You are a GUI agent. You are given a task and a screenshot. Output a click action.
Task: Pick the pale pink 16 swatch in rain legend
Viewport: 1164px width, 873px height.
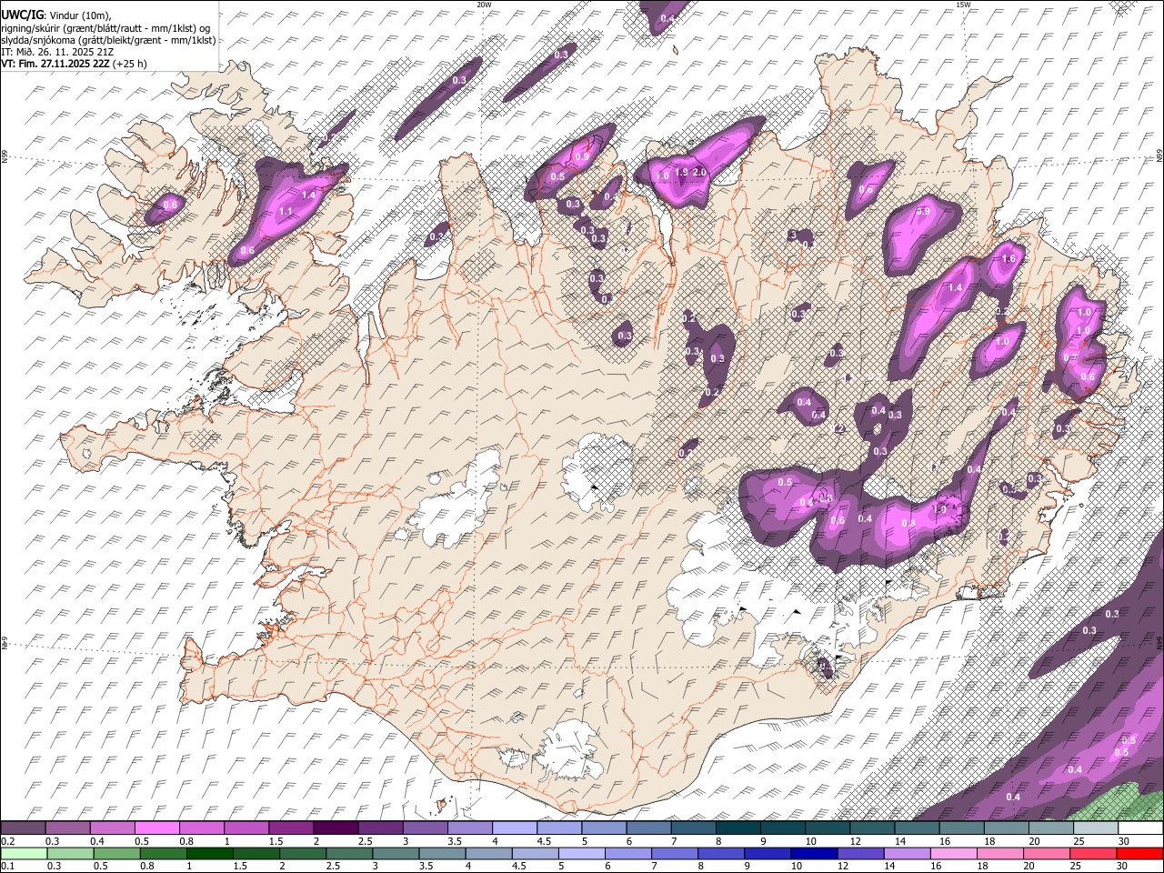[x=954, y=853]
